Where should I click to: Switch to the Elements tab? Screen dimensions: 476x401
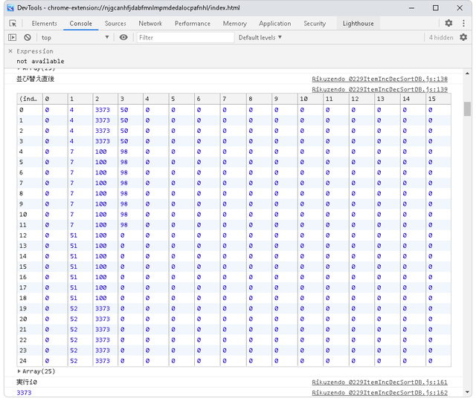point(45,23)
